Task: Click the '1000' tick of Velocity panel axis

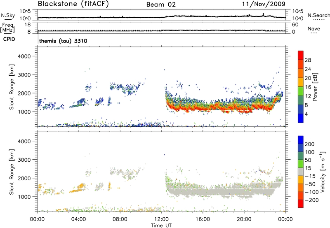Action: coord(24,196)
